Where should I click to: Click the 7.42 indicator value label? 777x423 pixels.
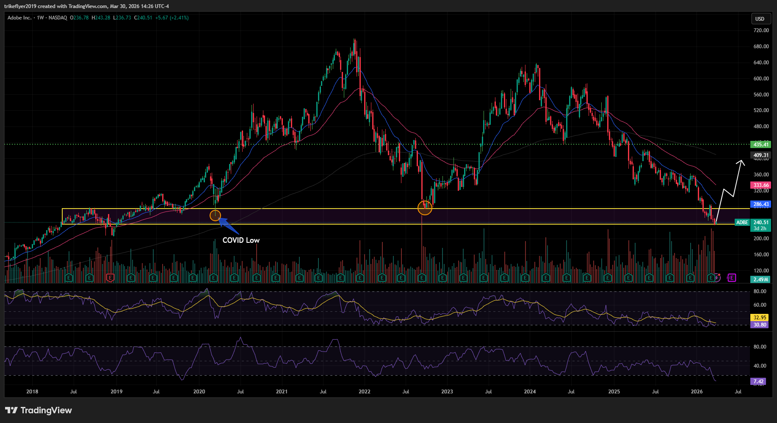tap(758, 382)
